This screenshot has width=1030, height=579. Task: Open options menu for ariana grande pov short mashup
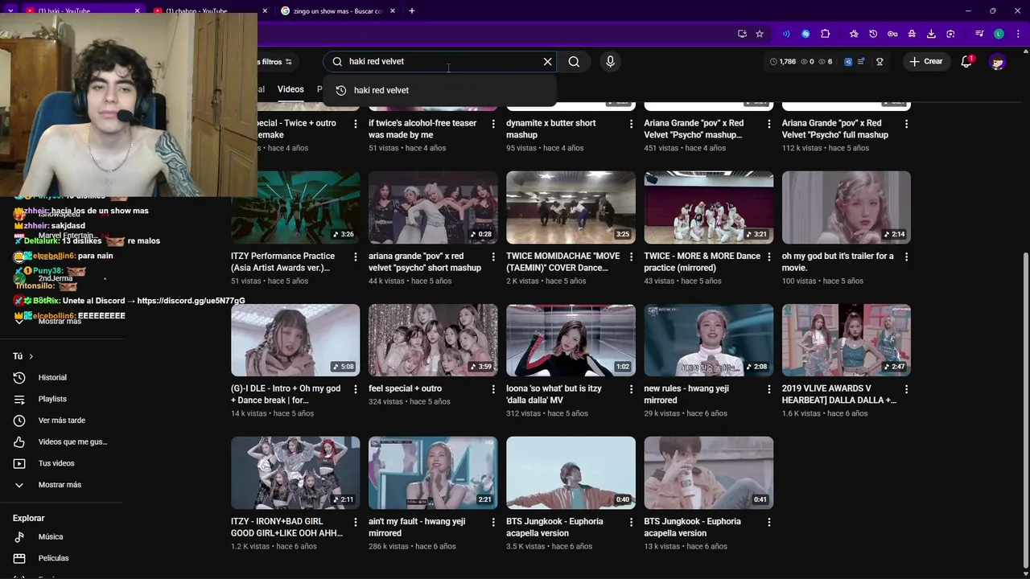tap(493, 257)
